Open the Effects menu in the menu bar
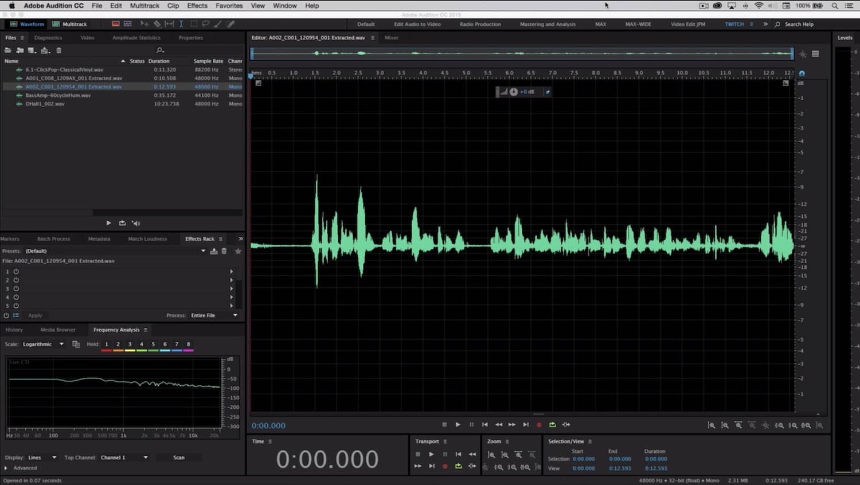 point(197,5)
